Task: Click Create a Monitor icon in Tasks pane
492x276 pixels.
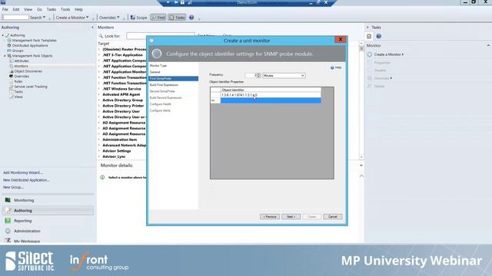Action: pyautogui.click(x=370, y=54)
